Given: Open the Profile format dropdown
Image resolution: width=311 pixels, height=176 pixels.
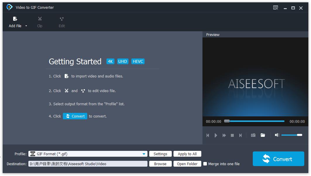Looking at the screenshot, I should click(x=144, y=154).
